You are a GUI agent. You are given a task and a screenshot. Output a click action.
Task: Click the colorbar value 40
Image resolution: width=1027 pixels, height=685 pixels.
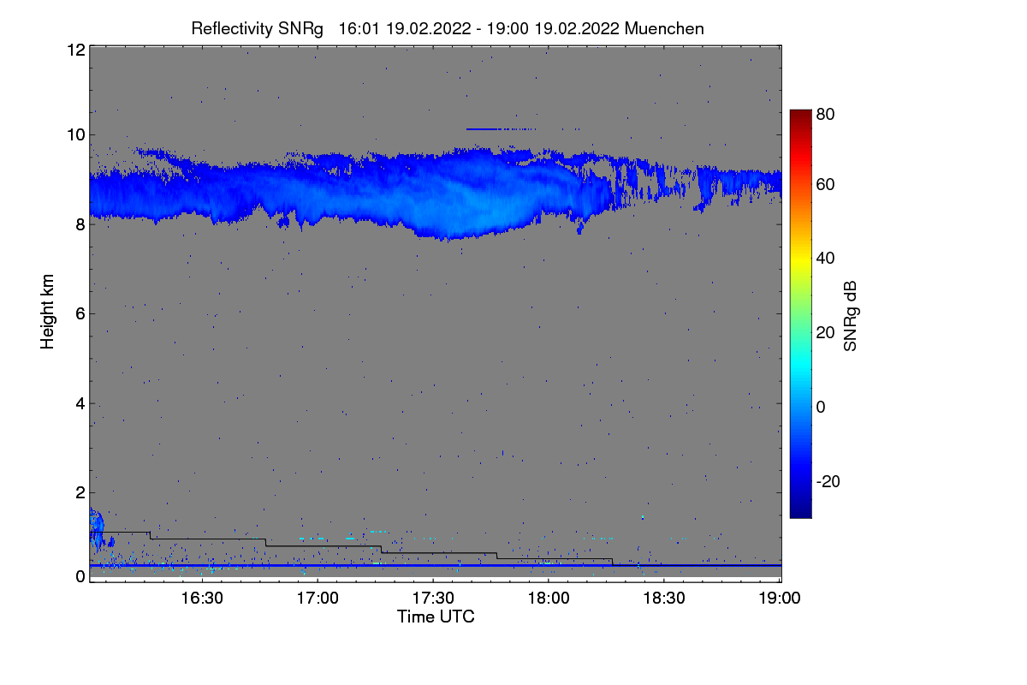pyautogui.click(x=826, y=258)
